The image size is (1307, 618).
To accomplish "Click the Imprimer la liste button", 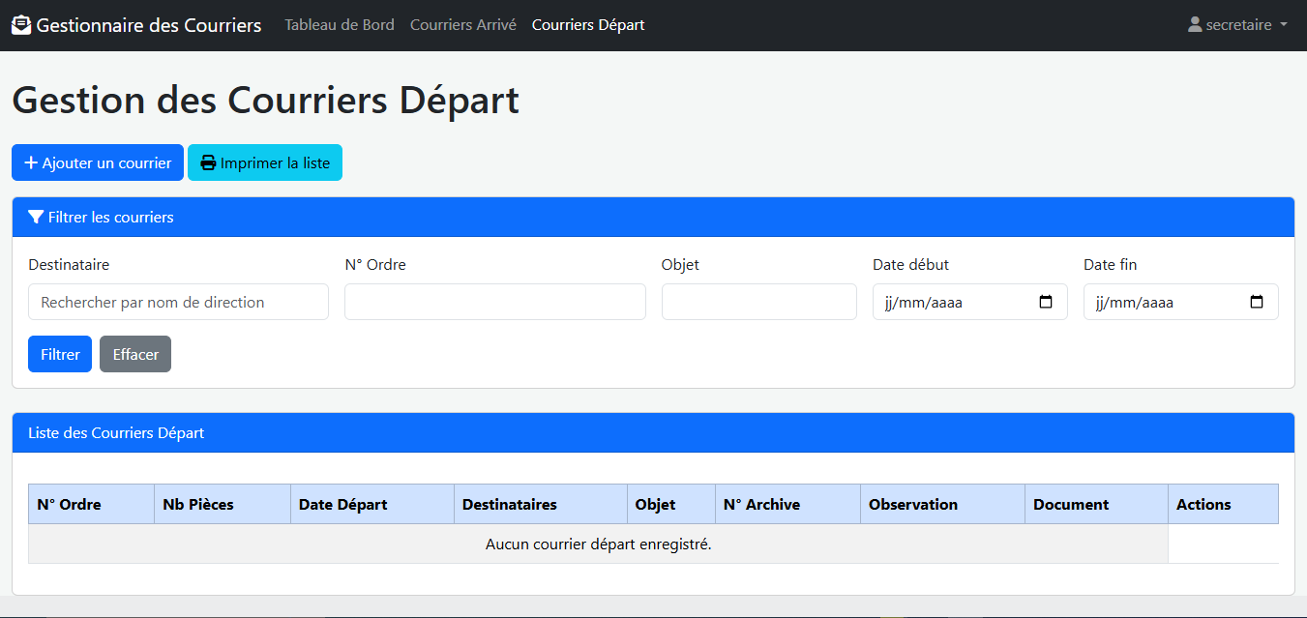I will (265, 162).
